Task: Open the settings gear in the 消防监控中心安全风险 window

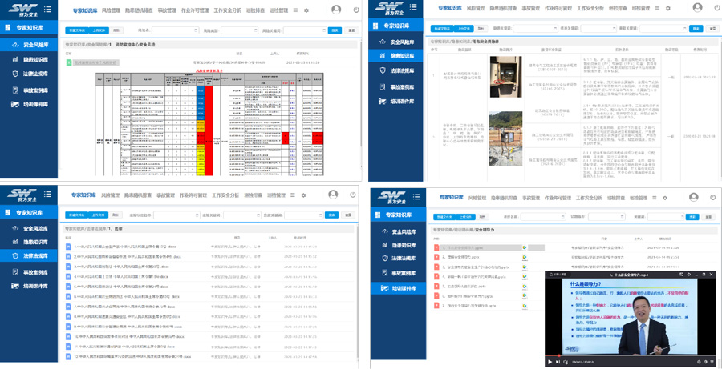Action: (306, 10)
